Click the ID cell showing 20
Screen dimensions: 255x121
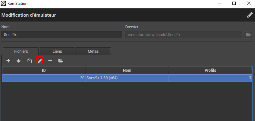click(44, 78)
